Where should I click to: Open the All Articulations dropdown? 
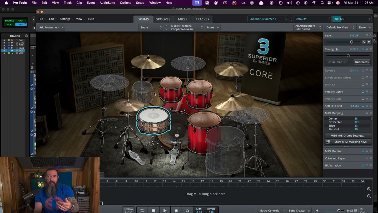point(308,28)
